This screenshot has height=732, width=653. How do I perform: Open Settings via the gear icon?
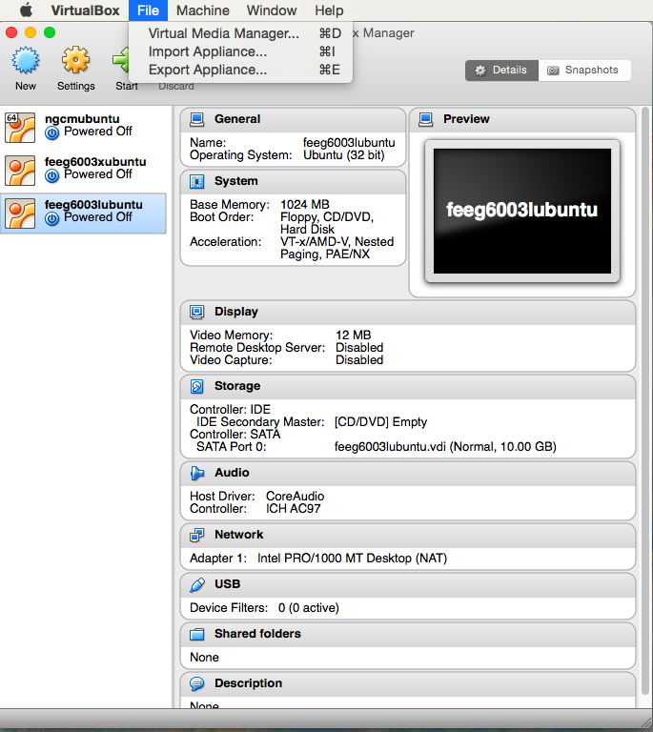75,60
